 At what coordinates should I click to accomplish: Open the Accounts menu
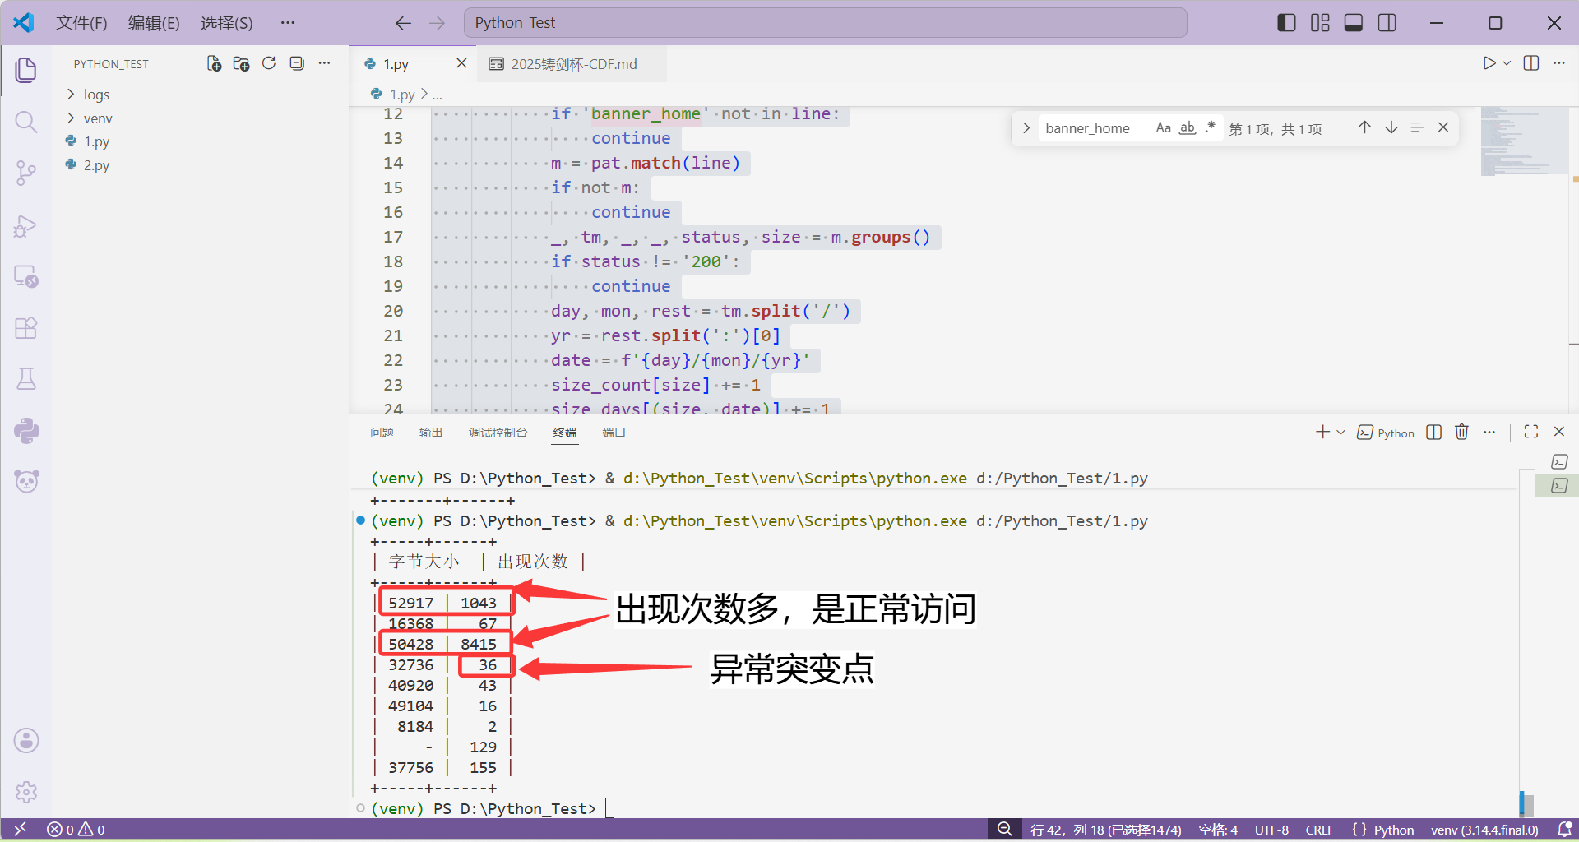pyautogui.click(x=25, y=741)
